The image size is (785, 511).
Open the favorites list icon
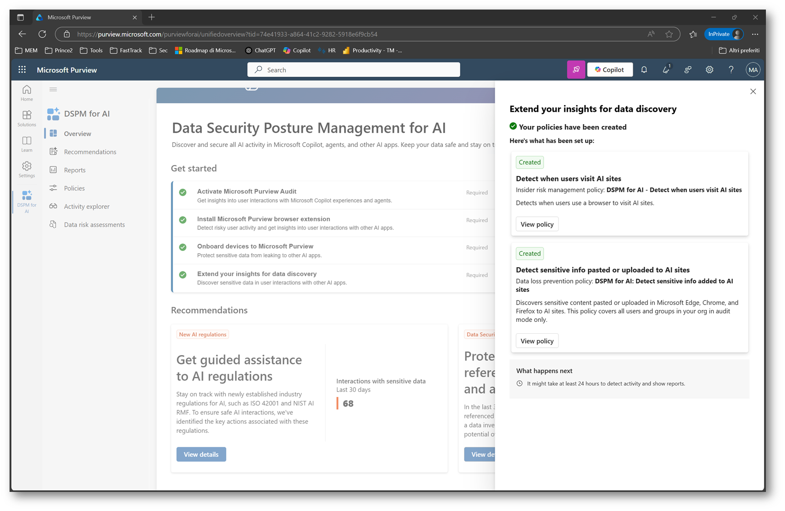[x=693, y=34]
